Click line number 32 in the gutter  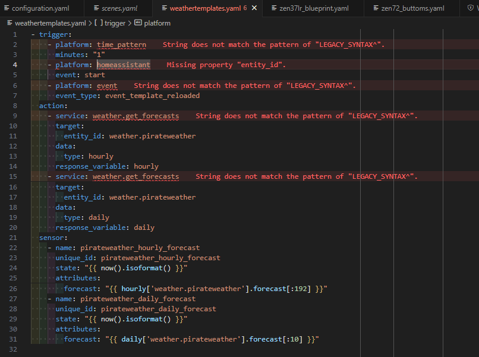pyautogui.click(x=13, y=349)
